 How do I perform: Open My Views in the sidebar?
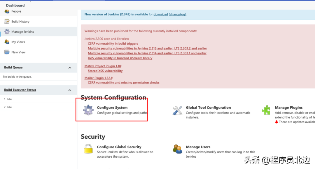tap(18, 42)
